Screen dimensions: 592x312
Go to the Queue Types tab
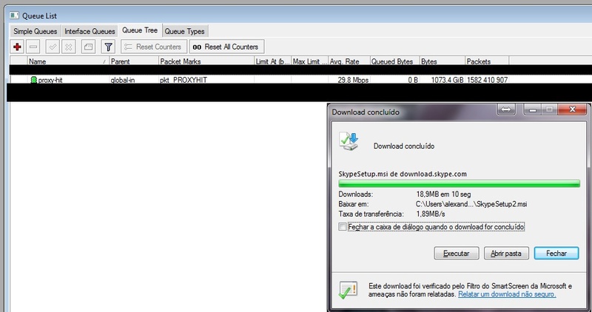point(184,31)
